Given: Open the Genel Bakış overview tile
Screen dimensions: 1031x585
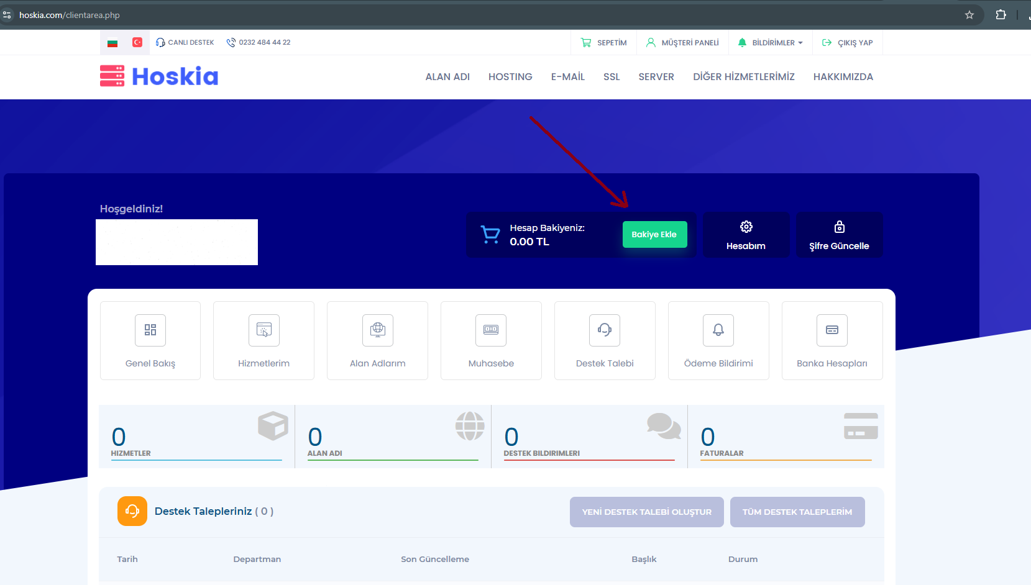Looking at the screenshot, I should point(150,340).
